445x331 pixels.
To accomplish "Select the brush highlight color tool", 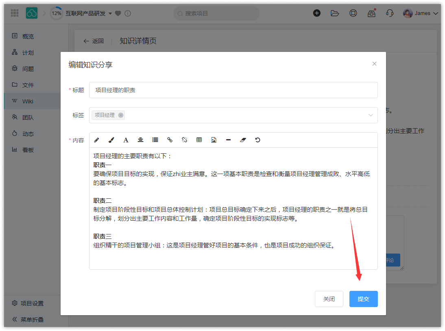I will tap(111, 140).
